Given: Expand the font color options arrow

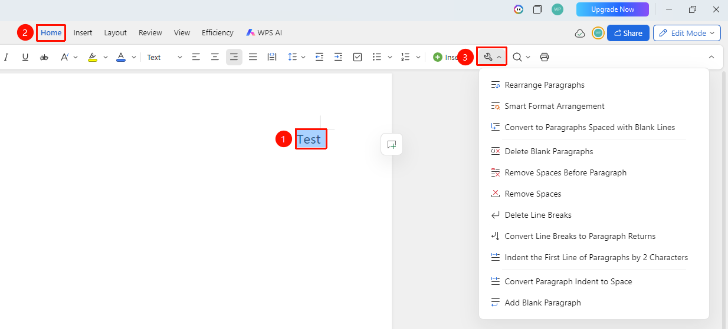Looking at the screenshot, I should tap(134, 57).
